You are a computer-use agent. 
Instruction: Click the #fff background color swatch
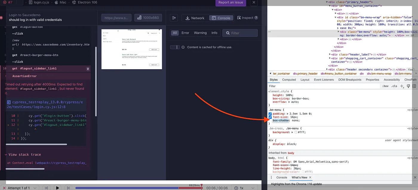[x=296, y=132]
